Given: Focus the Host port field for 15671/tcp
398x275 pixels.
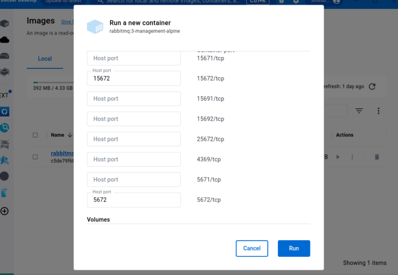Looking at the screenshot, I should [x=134, y=59].
